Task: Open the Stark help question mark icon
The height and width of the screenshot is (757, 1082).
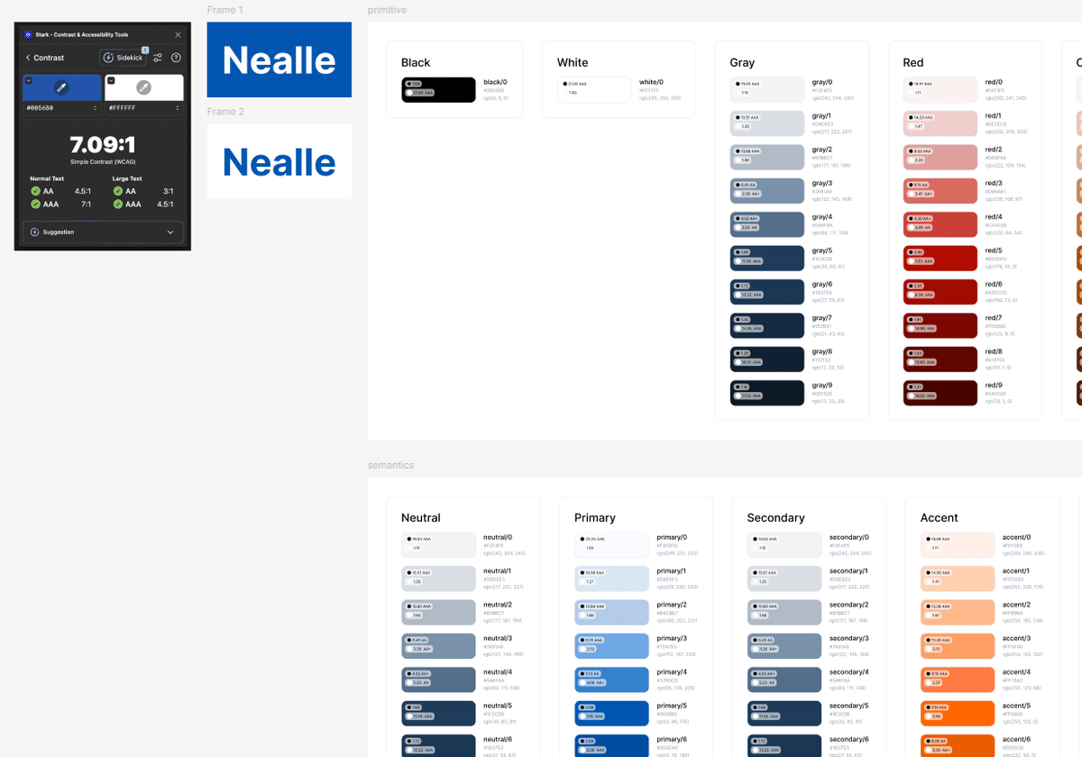Action: 176,58
